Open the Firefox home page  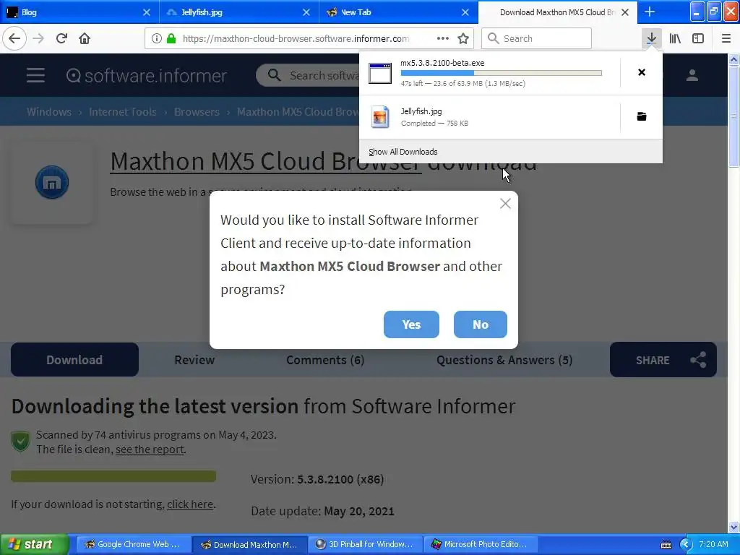pos(85,38)
